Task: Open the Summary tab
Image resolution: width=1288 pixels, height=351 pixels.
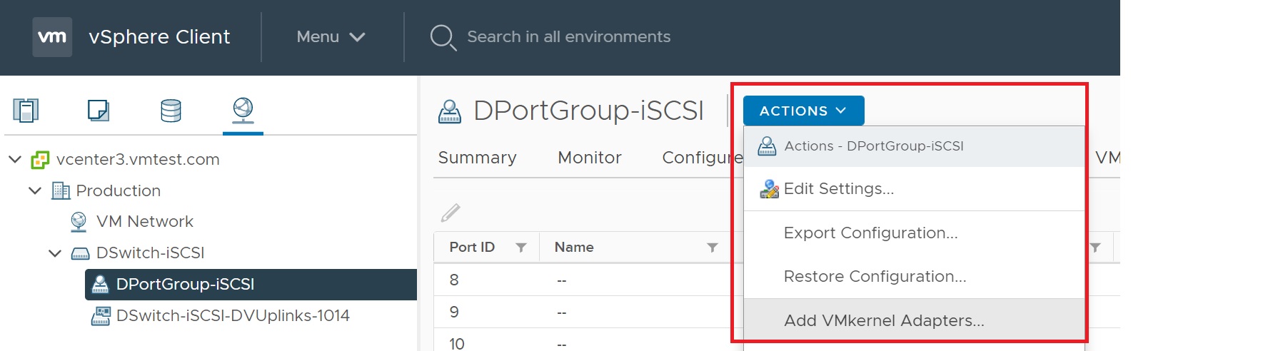Action: click(477, 158)
